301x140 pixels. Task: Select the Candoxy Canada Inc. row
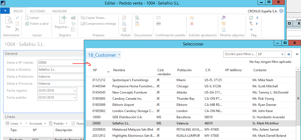191,99
